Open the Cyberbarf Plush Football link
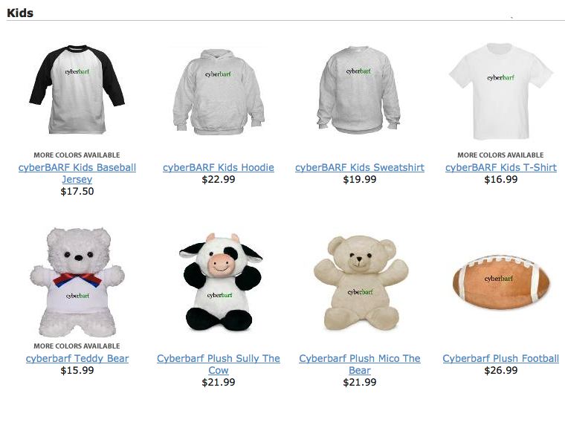The image size is (565, 431). tap(501, 358)
